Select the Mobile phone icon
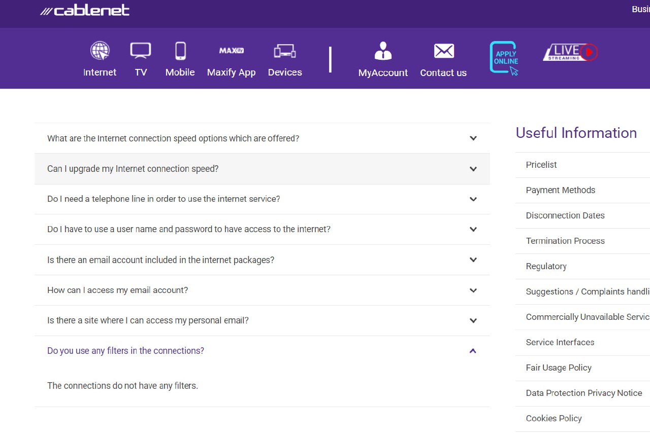Viewport: 650px width, 440px height. point(180,51)
